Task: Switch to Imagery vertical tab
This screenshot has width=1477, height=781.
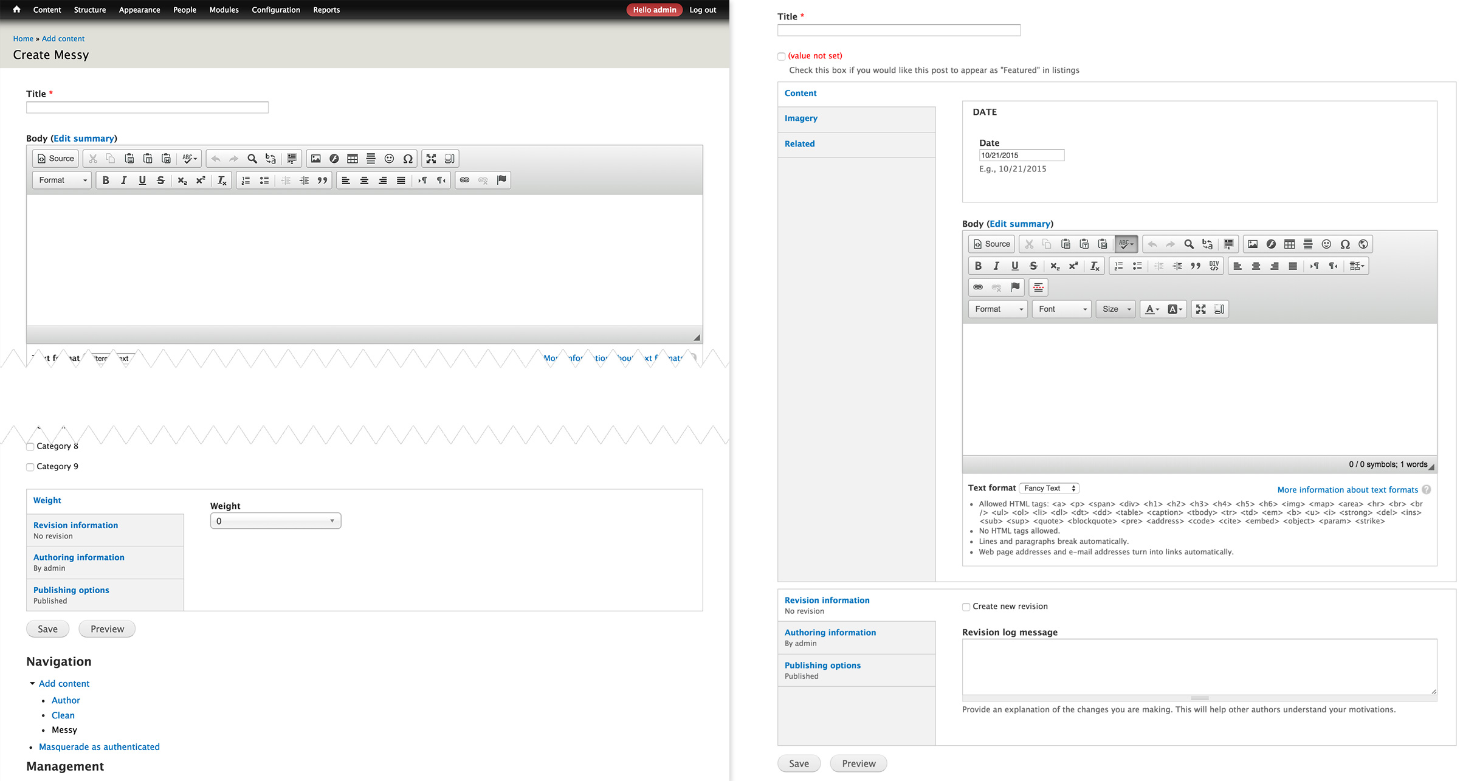Action: coord(856,120)
